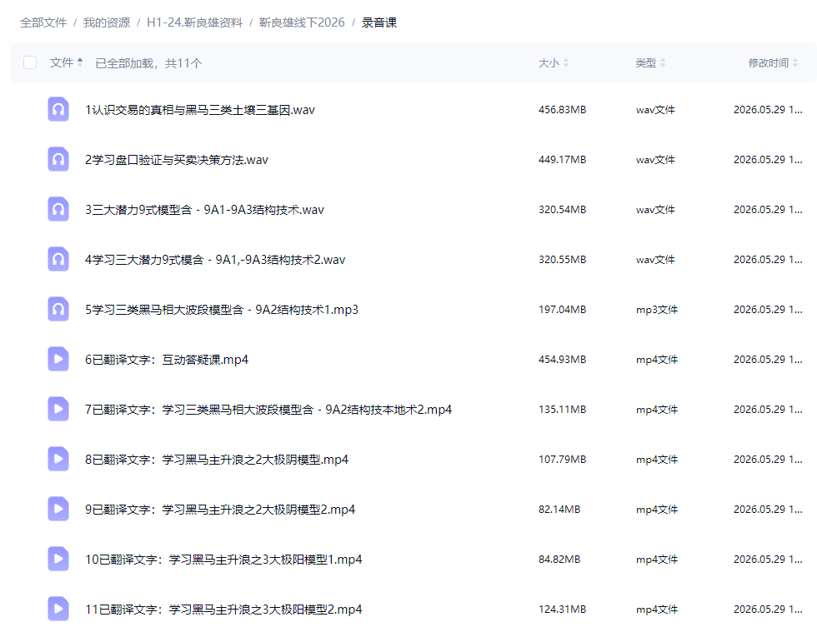Sort the list by 文件 name arrows
The width and height of the screenshot is (817, 642).
point(80,62)
